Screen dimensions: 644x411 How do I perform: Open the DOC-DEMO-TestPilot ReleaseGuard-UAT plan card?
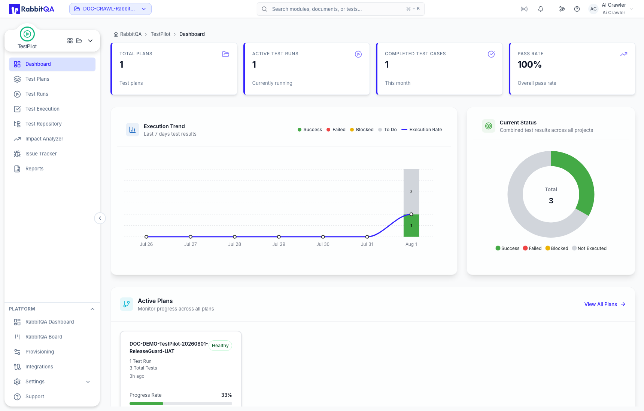point(181,369)
